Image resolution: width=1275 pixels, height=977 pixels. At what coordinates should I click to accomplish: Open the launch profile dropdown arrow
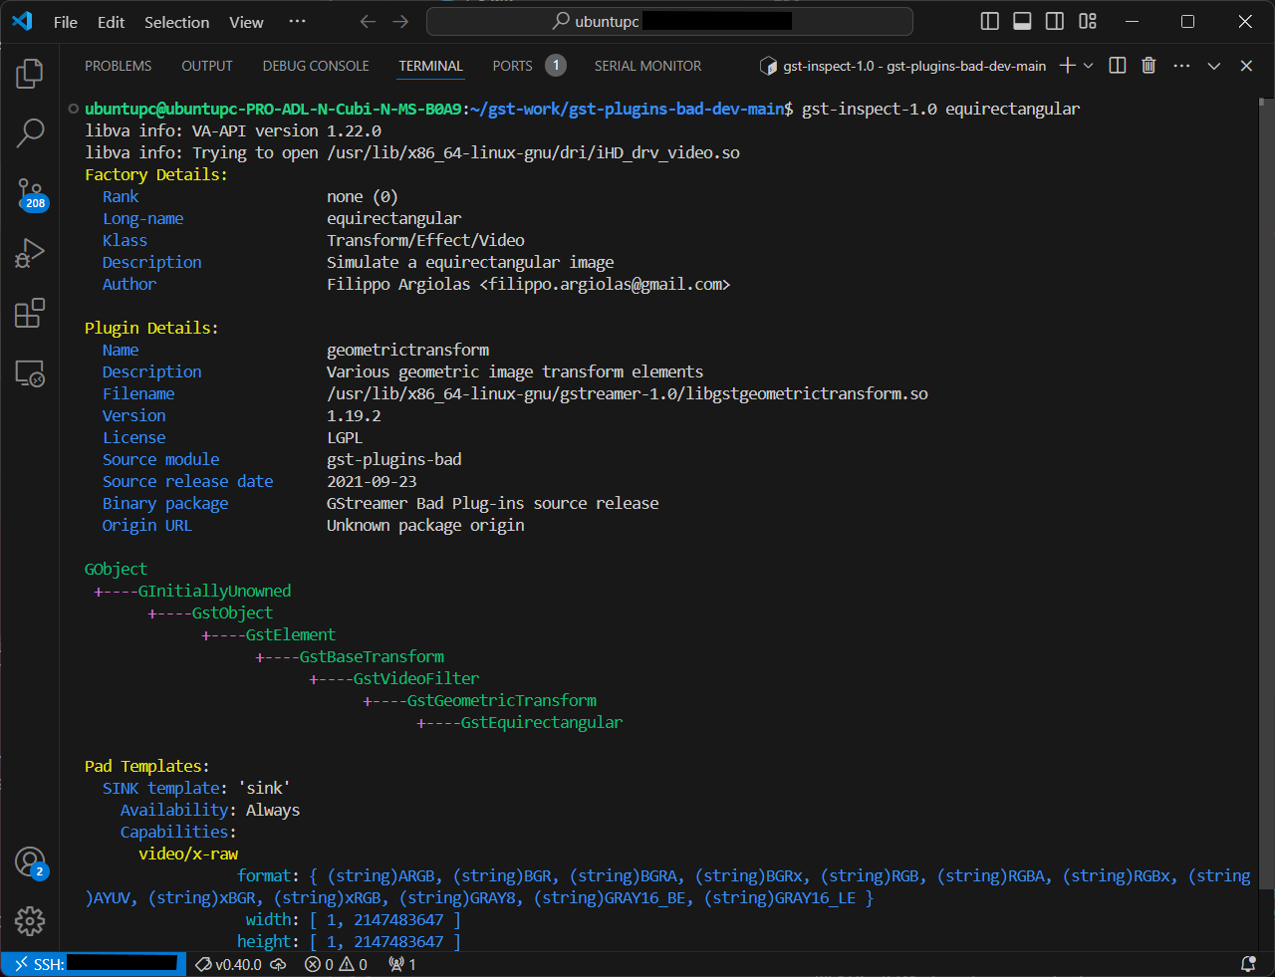click(x=1089, y=65)
